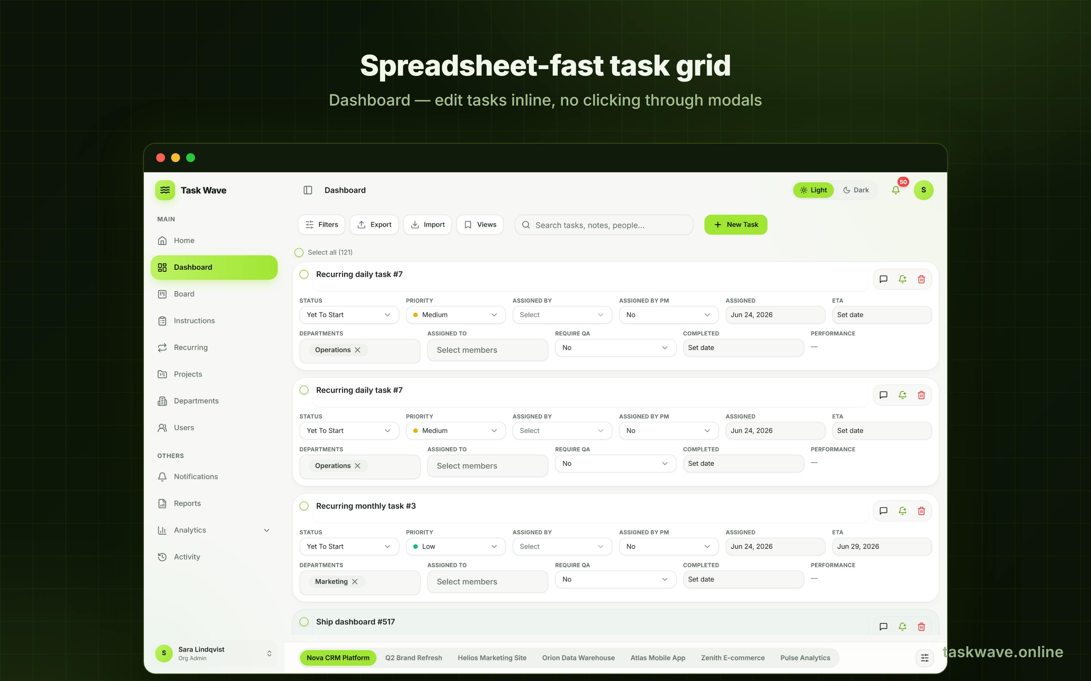Create a New Task

[736, 225]
